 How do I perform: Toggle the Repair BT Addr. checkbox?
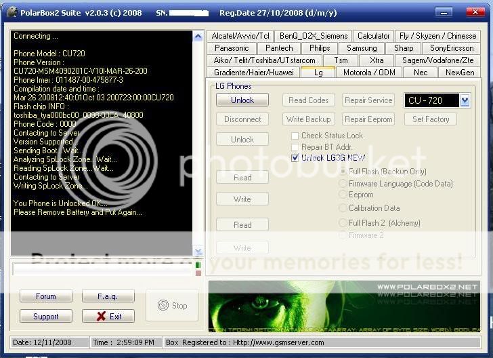[x=295, y=147]
